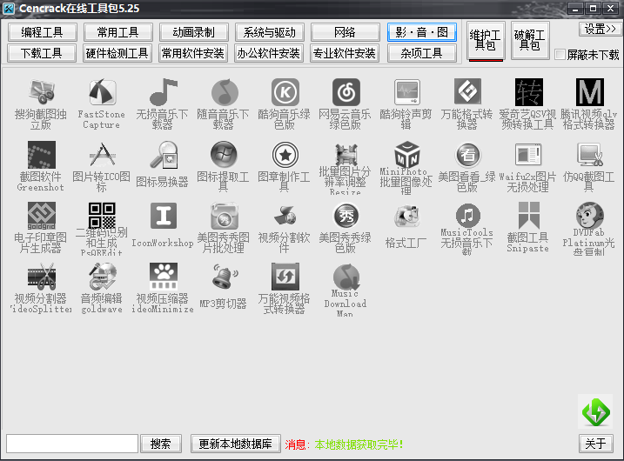Open 图片转ICO图标 tool

[102, 154]
